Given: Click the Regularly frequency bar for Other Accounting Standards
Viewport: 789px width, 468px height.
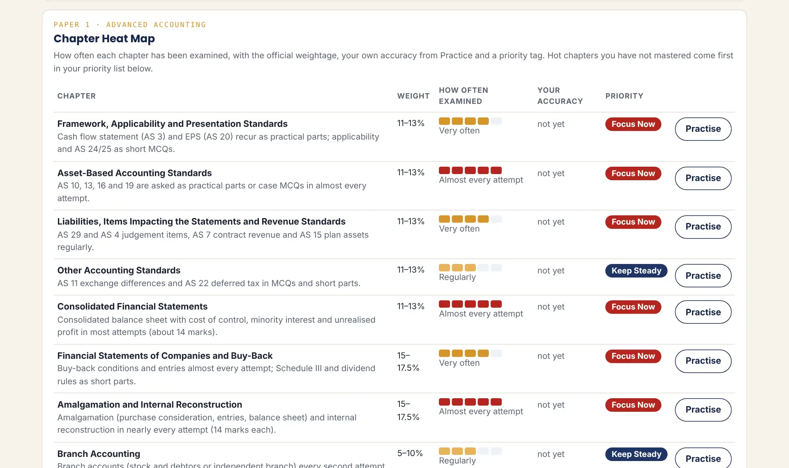Looking at the screenshot, I should coord(470,268).
